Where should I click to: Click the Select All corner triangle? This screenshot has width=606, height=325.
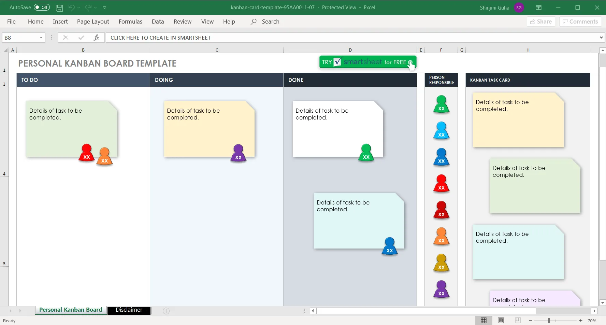[x=6, y=50]
